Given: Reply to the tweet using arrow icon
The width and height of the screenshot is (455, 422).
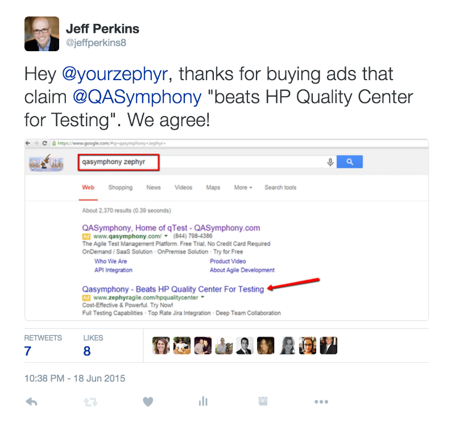Looking at the screenshot, I should (31, 402).
